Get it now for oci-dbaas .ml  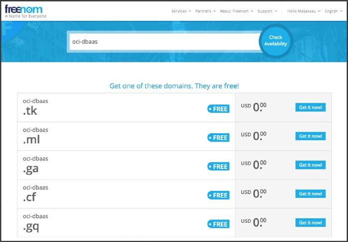coord(310,136)
